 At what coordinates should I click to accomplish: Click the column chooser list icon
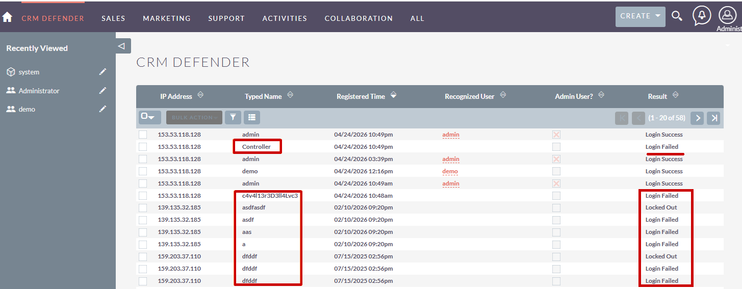252,117
